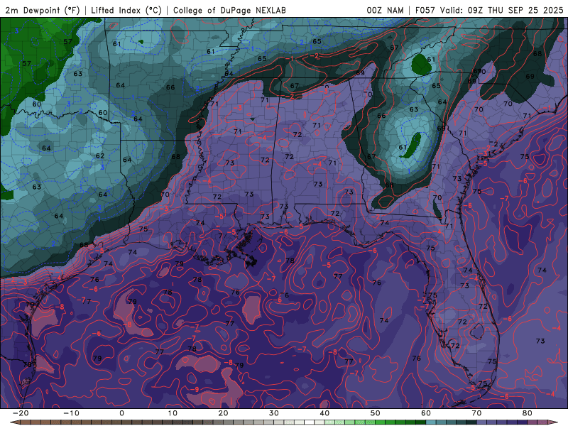Click the 40 label on the color scale
The width and height of the screenshot is (568, 426).
(324, 413)
